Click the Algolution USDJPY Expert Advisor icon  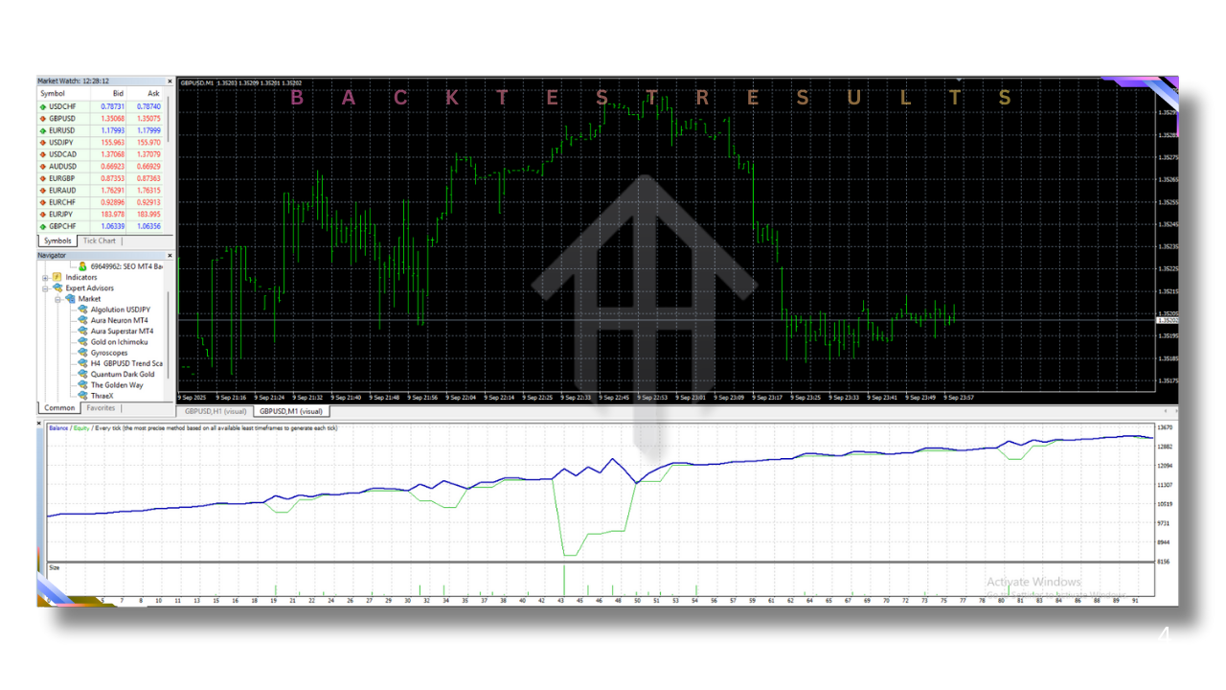click(84, 310)
